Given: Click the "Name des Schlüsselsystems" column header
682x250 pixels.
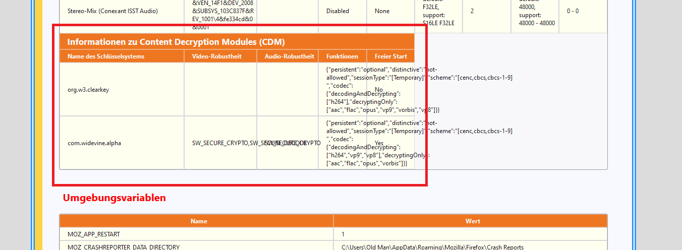Looking at the screenshot, I should (x=106, y=56).
